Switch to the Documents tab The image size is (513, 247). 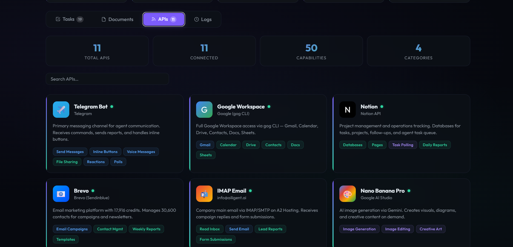(x=117, y=19)
